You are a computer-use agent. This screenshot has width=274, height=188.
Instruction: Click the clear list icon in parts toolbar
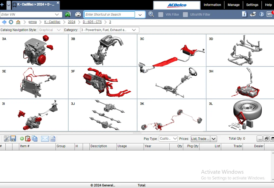[7, 139]
